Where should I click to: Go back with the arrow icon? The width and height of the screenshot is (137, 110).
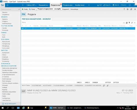point(23,5)
